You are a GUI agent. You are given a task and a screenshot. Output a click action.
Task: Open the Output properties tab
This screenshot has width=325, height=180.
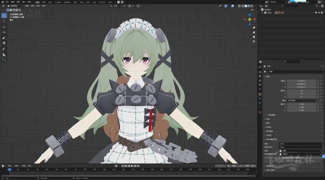point(260,76)
